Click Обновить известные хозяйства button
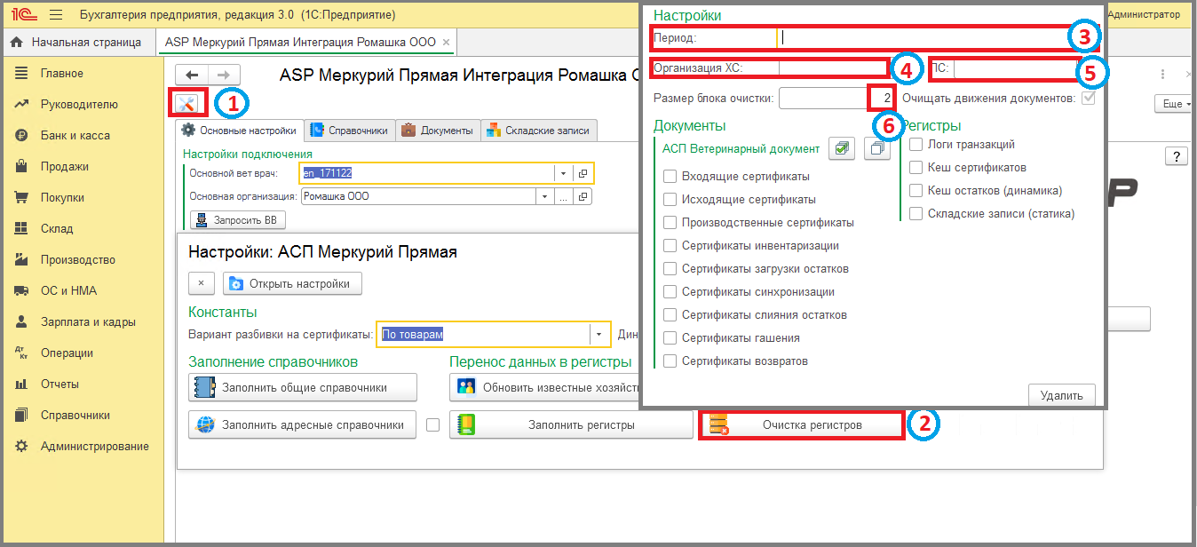 [x=545, y=387]
